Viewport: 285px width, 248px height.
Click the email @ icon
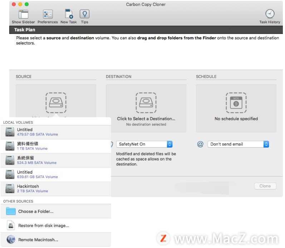tap(200, 144)
